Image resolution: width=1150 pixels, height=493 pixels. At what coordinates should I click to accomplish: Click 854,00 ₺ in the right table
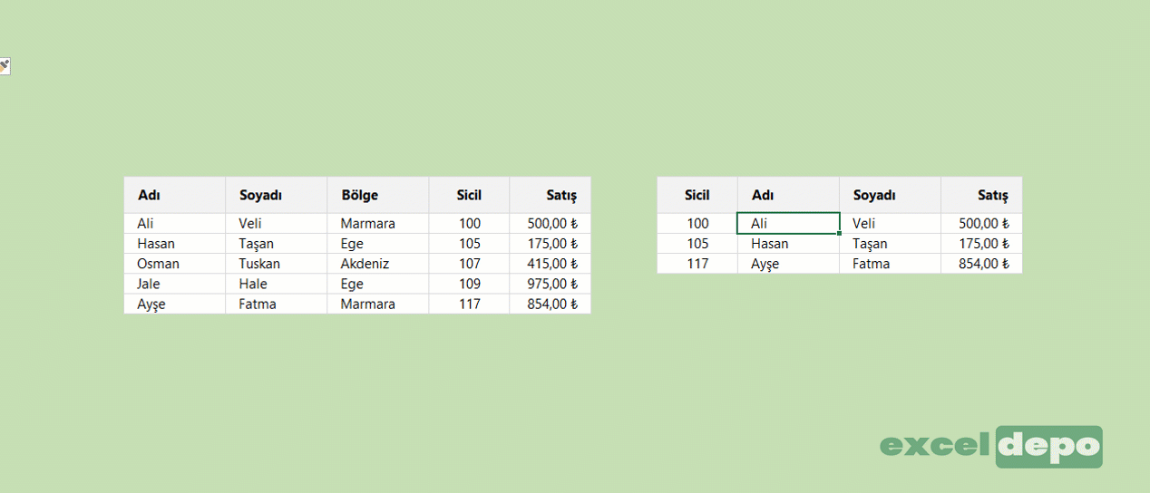[x=981, y=264]
